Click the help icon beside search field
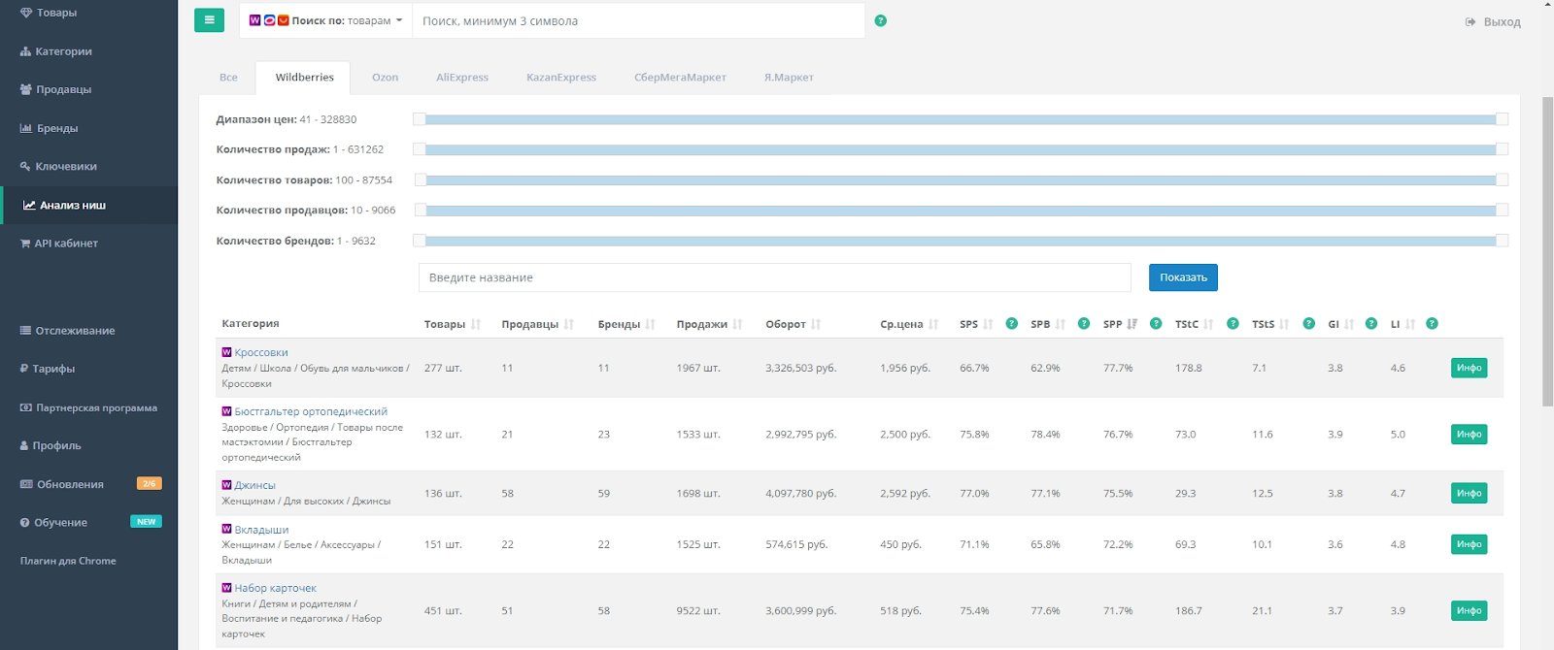The width and height of the screenshot is (1554, 650). pos(880,20)
